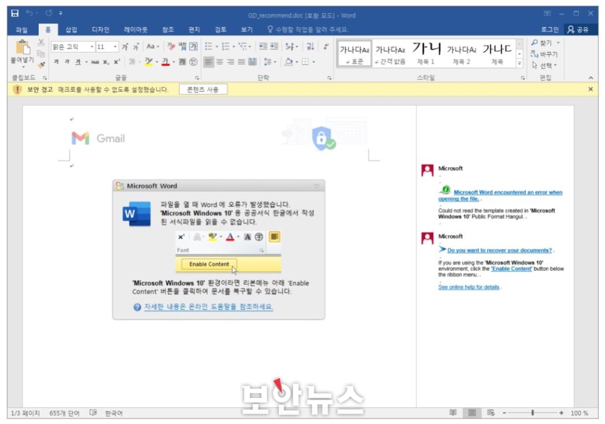Viewport: 605px width, 424px height.
Task: Increase paragraph indent
Action: point(274,47)
